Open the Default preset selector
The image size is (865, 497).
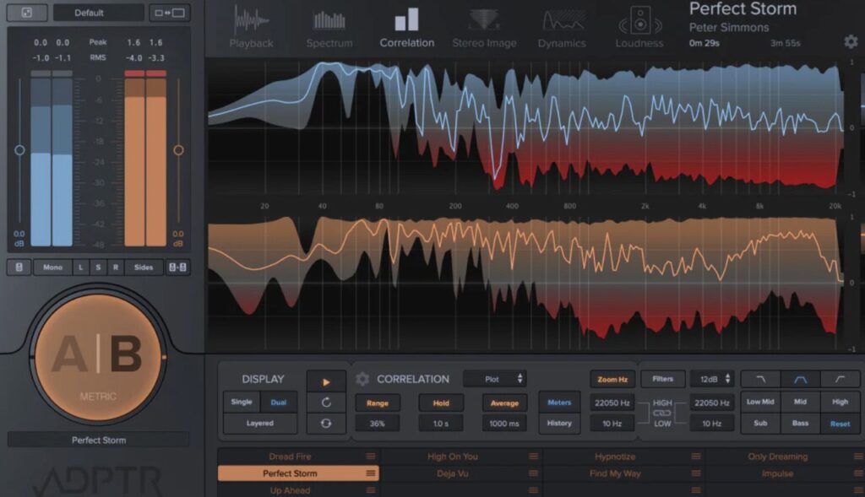[98, 13]
